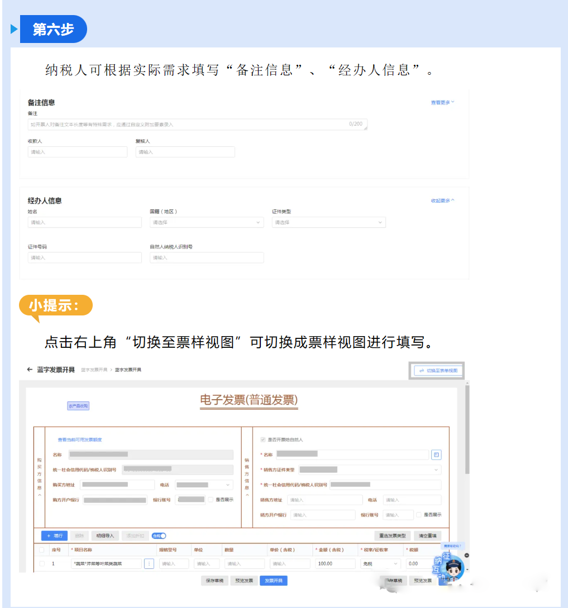Click the blue 发票开具 button
Screen dimensions: 568x608
(x=274, y=581)
